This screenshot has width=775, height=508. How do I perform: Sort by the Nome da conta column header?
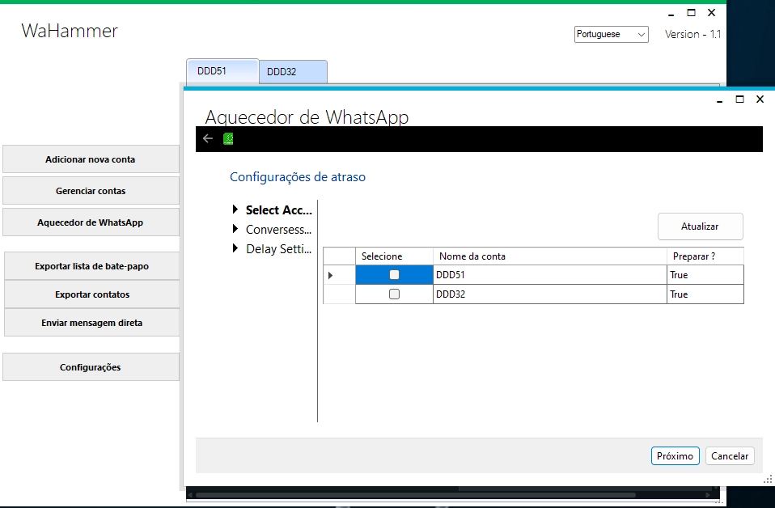click(x=550, y=256)
